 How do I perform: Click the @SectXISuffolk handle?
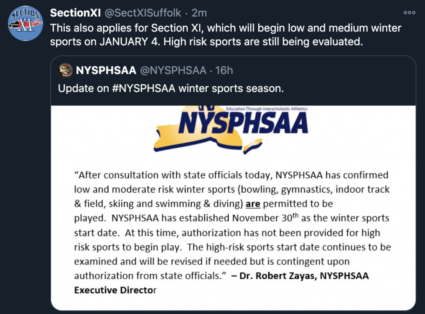tap(142, 13)
